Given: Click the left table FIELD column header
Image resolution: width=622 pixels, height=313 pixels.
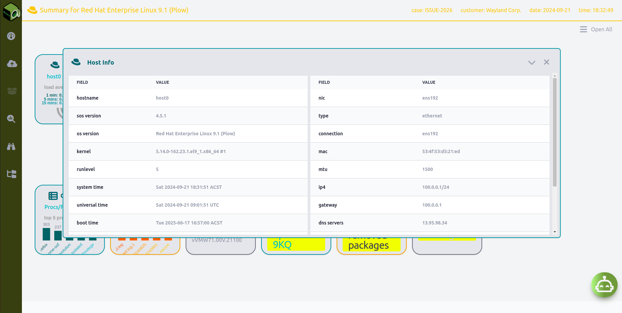Looking at the screenshot, I should 82,82.
